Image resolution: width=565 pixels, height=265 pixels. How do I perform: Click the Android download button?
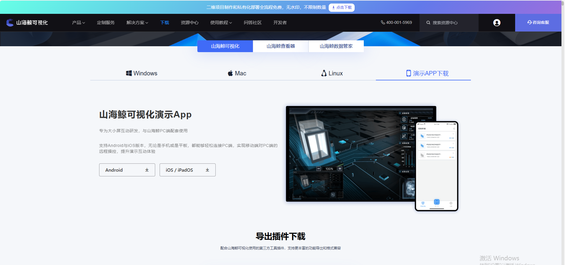click(x=127, y=170)
